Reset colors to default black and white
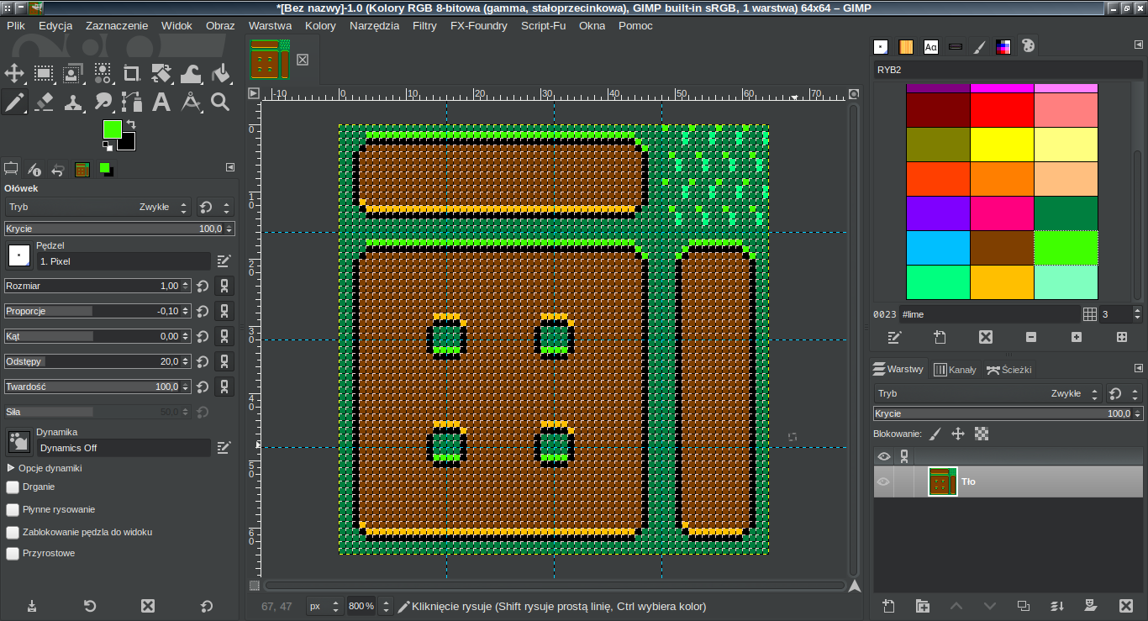This screenshot has height=621, width=1148. pos(108,145)
